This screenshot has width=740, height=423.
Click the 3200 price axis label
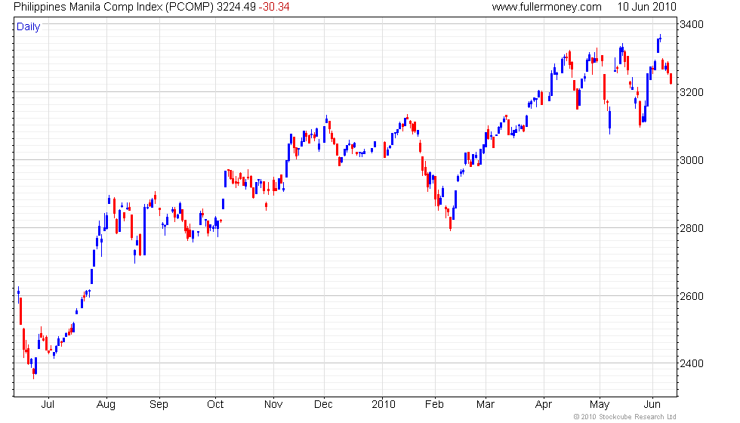[691, 92]
